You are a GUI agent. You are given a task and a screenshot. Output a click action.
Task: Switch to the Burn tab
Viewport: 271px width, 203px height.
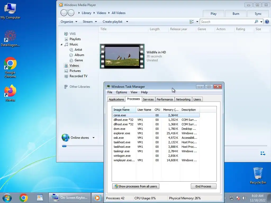pyautogui.click(x=236, y=14)
